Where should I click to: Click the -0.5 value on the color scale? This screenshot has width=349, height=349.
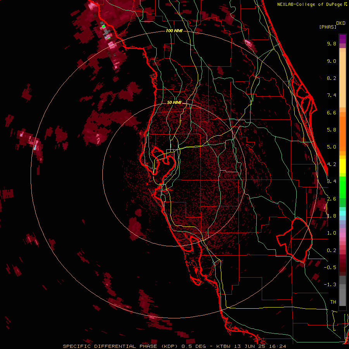(330, 268)
